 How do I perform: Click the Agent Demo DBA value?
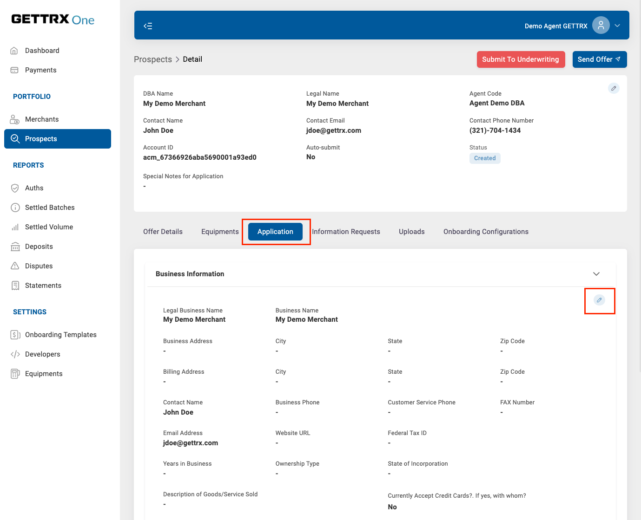pyautogui.click(x=497, y=103)
